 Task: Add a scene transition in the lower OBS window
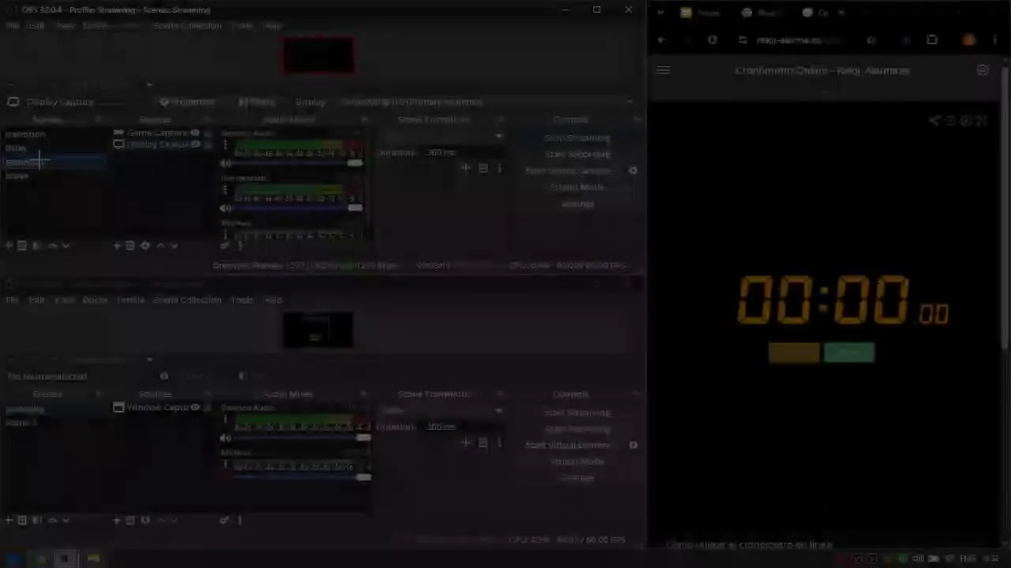(465, 442)
